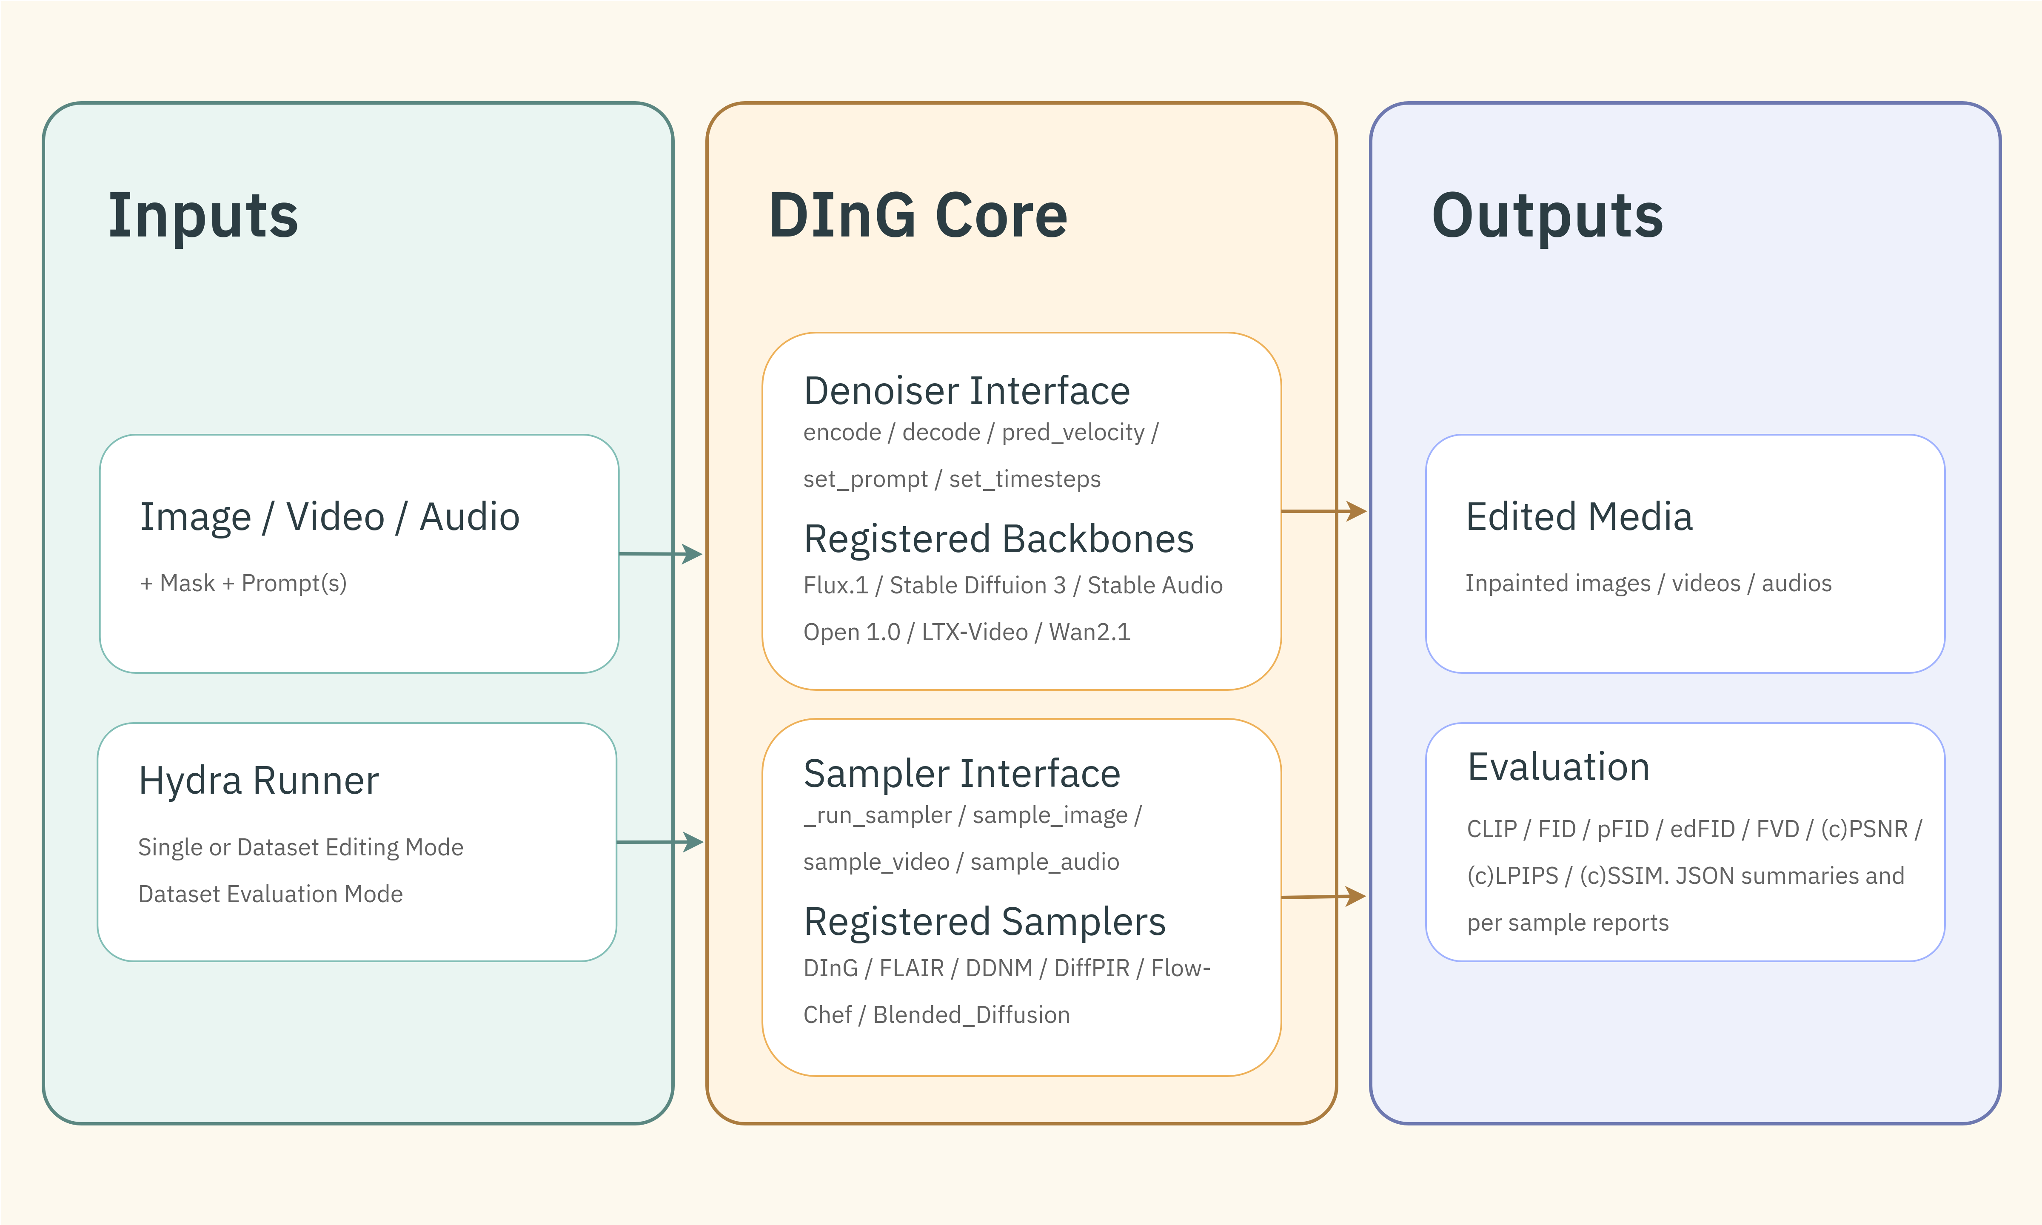Click the Wan2.1 backbone label
This screenshot has height=1225, width=2042.
coord(1089,632)
